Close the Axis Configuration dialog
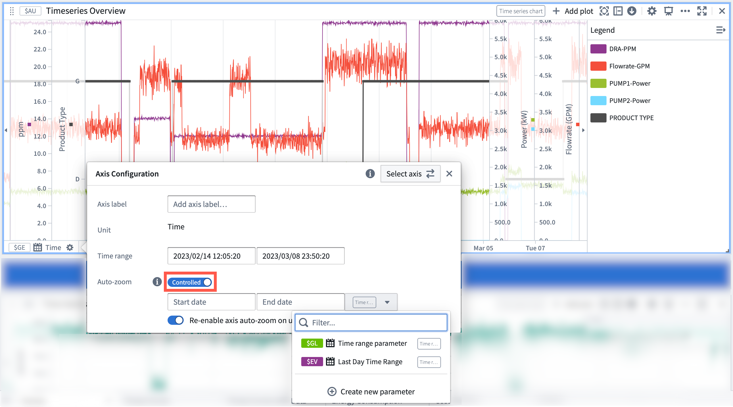Viewport: 733px width, 407px height. tap(449, 174)
